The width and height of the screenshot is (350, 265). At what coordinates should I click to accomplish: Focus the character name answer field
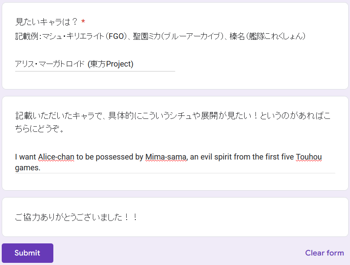click(x=95, y=64)
